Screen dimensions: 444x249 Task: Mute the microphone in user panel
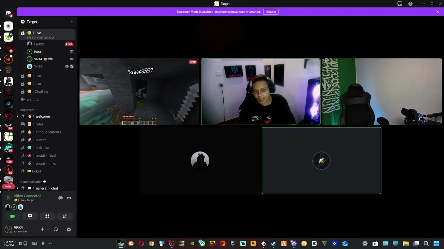pyautogui.click(x=43, y=229)
